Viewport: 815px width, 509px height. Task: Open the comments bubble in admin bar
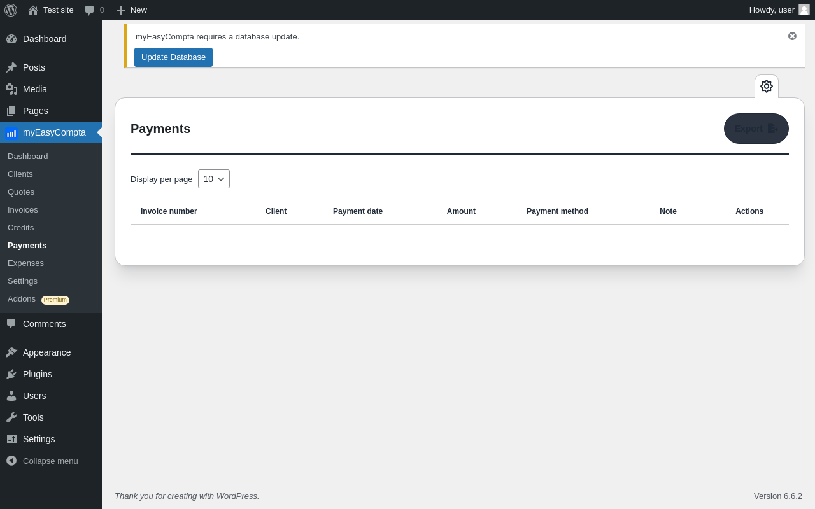click(94, 10)
